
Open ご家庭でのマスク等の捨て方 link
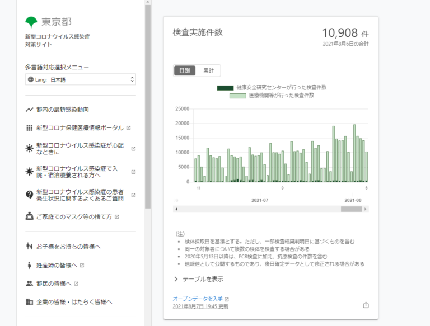pyautogui.click(x=74, y=217)
